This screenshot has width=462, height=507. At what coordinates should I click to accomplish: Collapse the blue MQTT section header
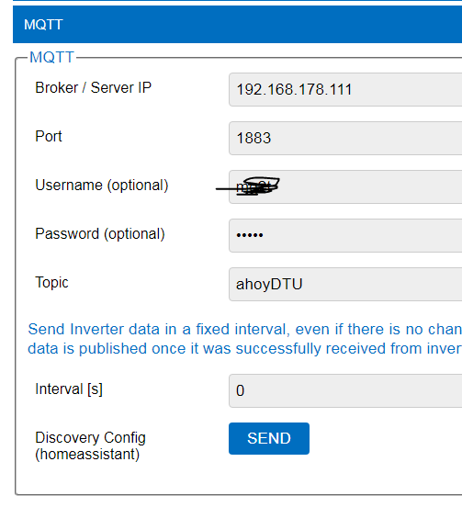click(x=237, y=24)
